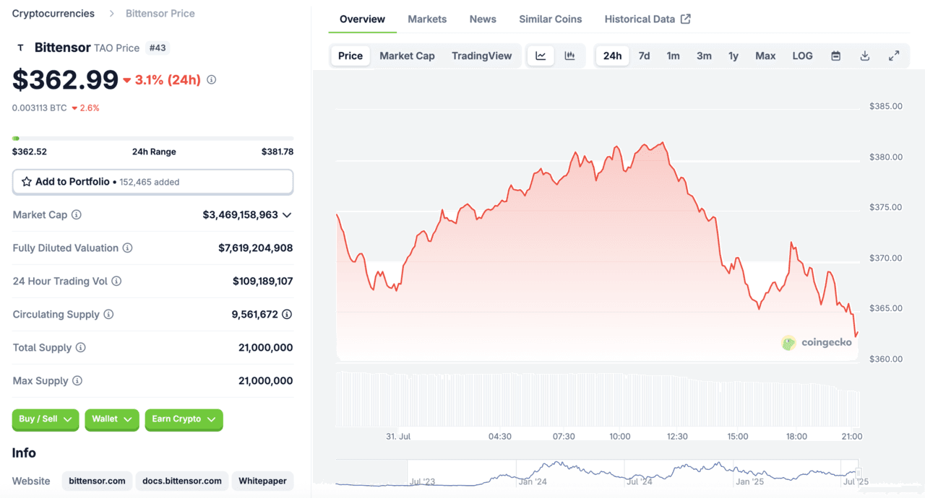Click the #43 rank badge
Image resolution: width=925 pixels, height=498 pixels.
point(157,48)
